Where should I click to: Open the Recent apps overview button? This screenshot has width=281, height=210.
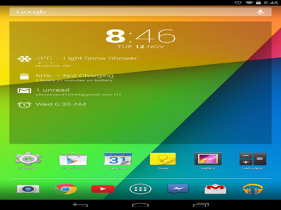200,204
